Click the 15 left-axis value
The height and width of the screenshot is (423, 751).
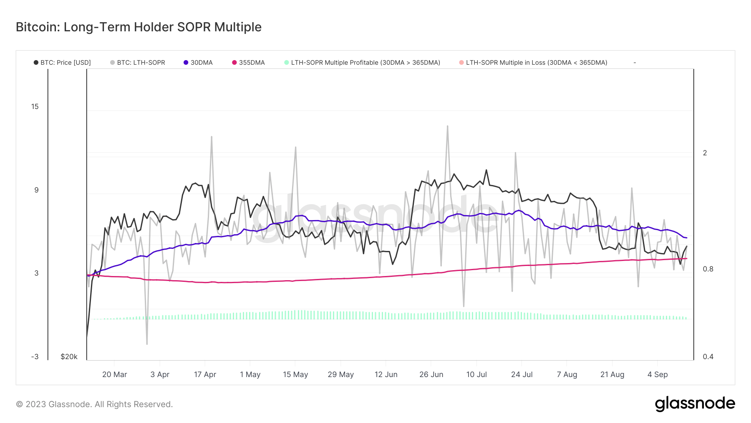(35, 106)
